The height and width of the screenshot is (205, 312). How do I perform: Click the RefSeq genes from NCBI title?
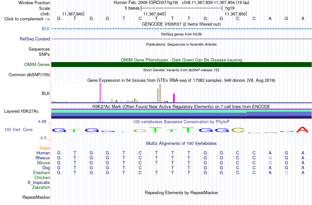[181, 34]
